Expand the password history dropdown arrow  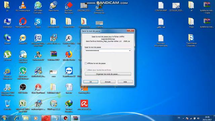click(x=130, y=51)
